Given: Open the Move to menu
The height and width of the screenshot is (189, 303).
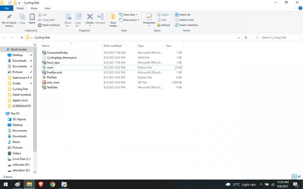Looking at the screenshot, I should 68,20.
